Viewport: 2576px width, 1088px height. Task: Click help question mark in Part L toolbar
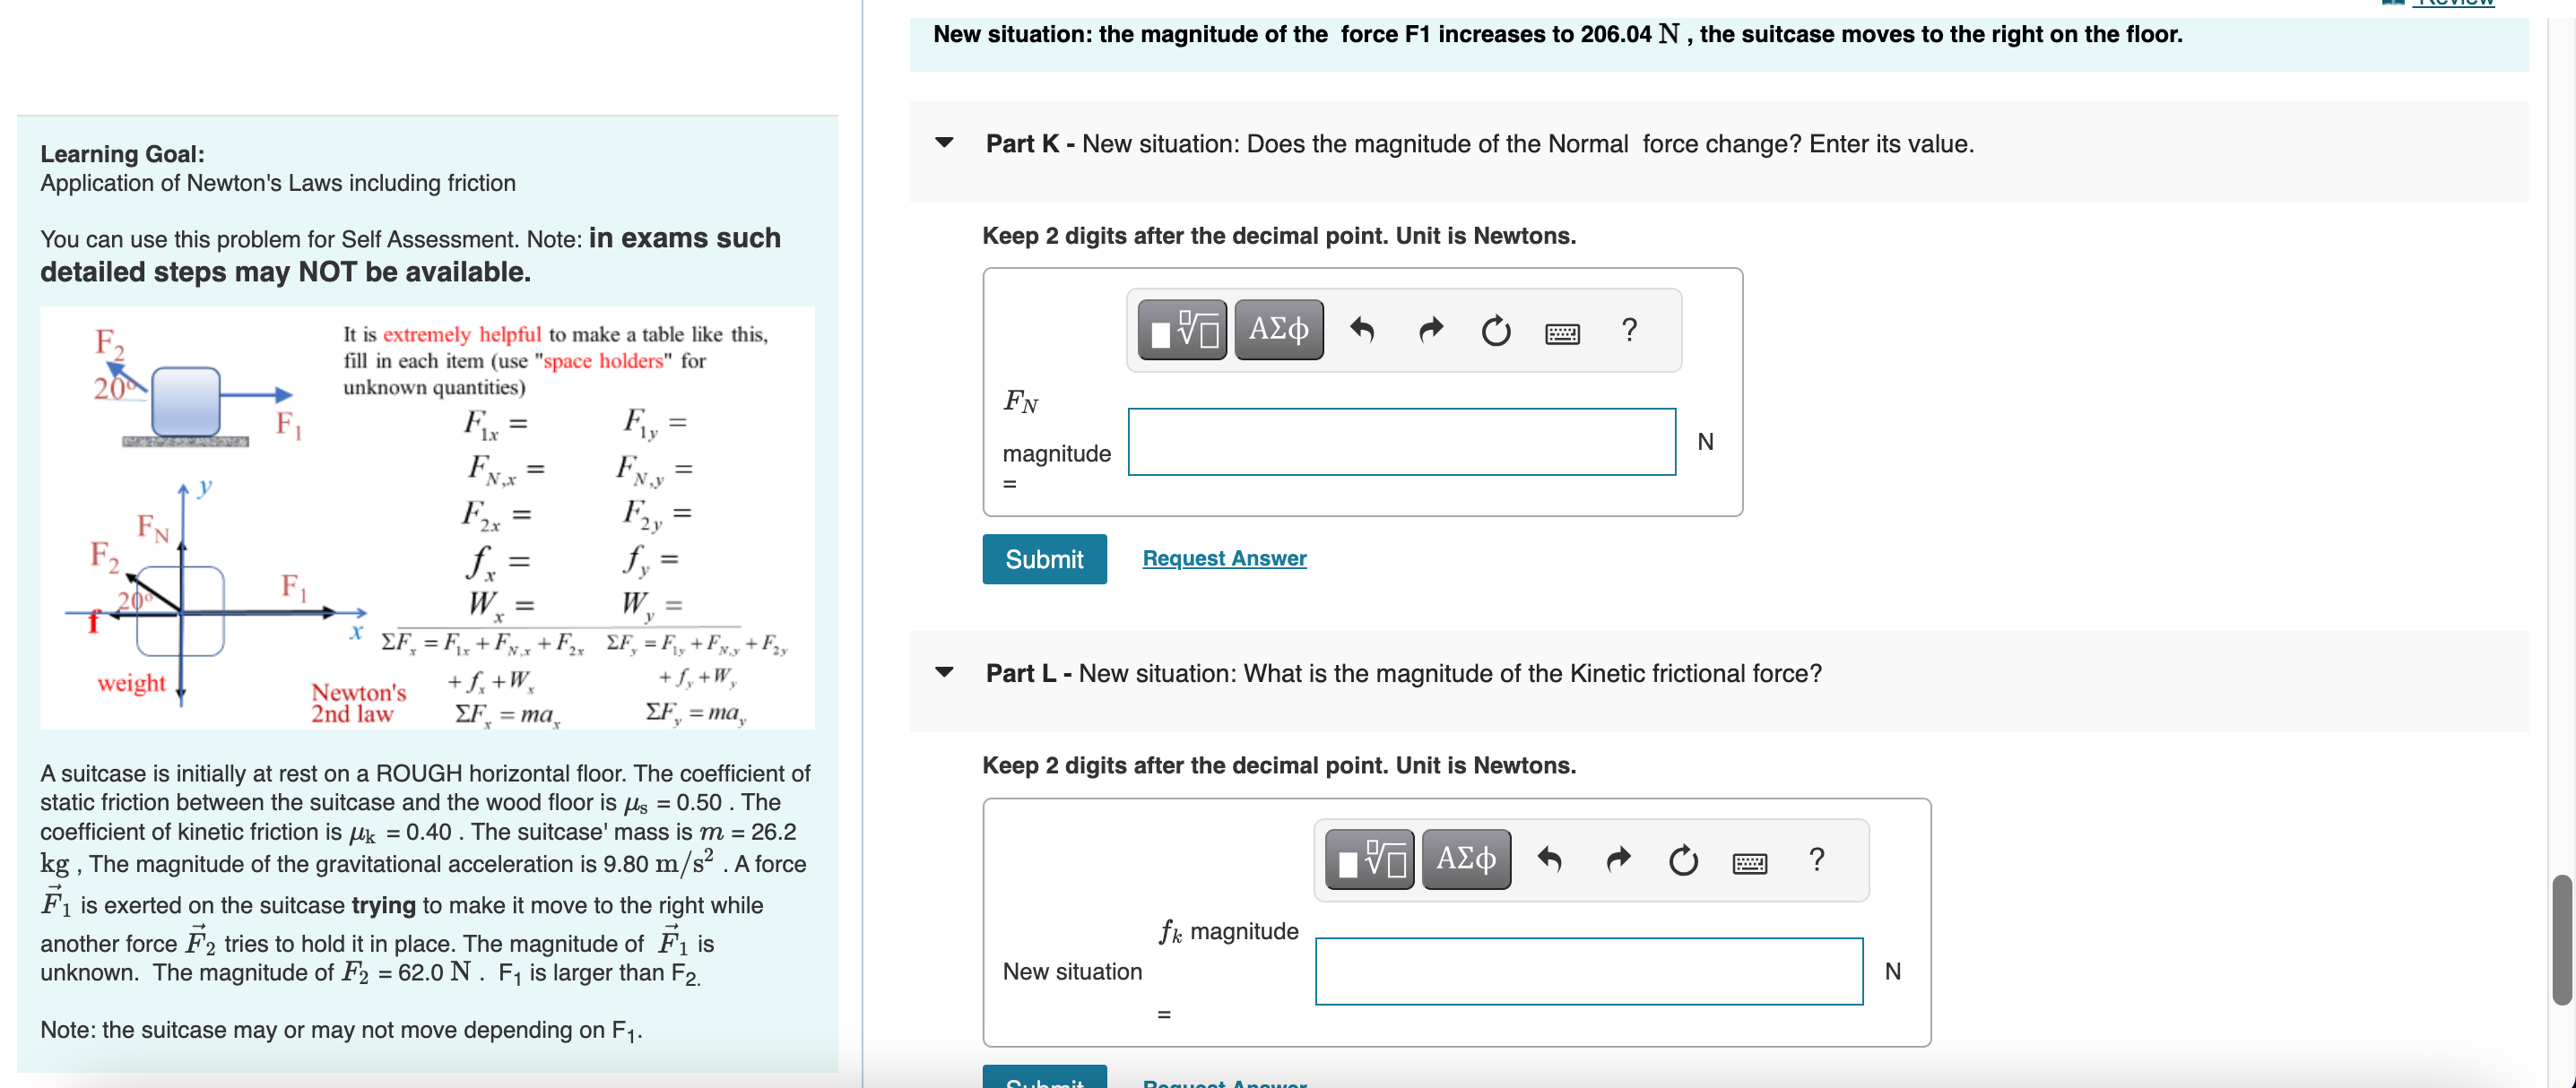tap(1816, 859)
